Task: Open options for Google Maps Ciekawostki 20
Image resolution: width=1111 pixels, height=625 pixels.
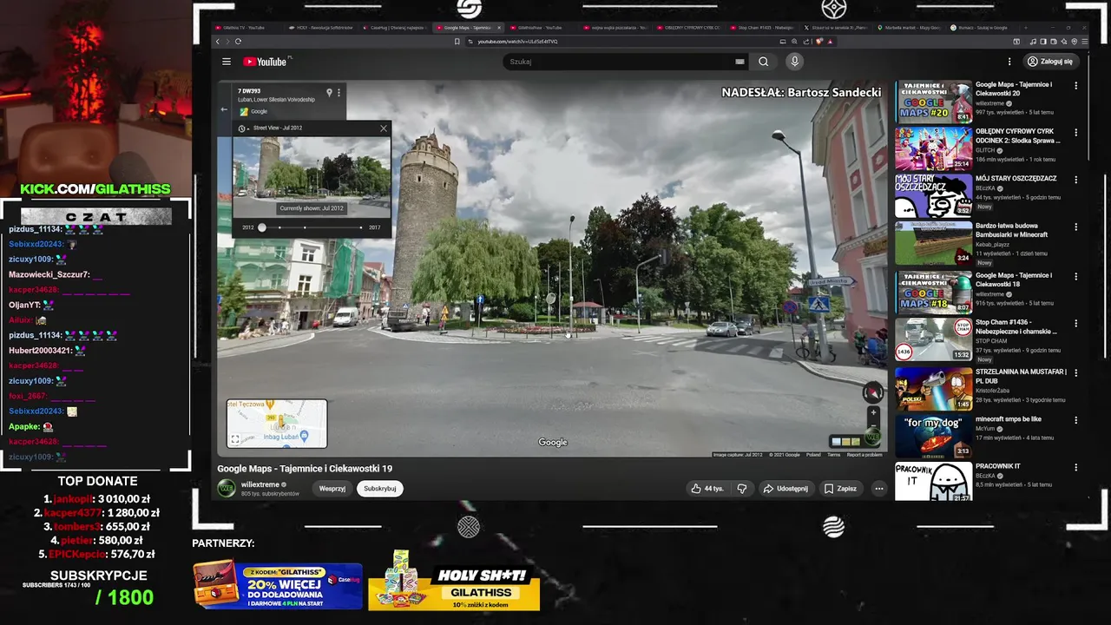Action: point(1075,85)
